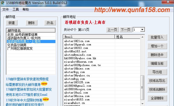The width and height of the screenshot is (174, 106).
Task: Click 删除选中 button
Action: (157, 55)
